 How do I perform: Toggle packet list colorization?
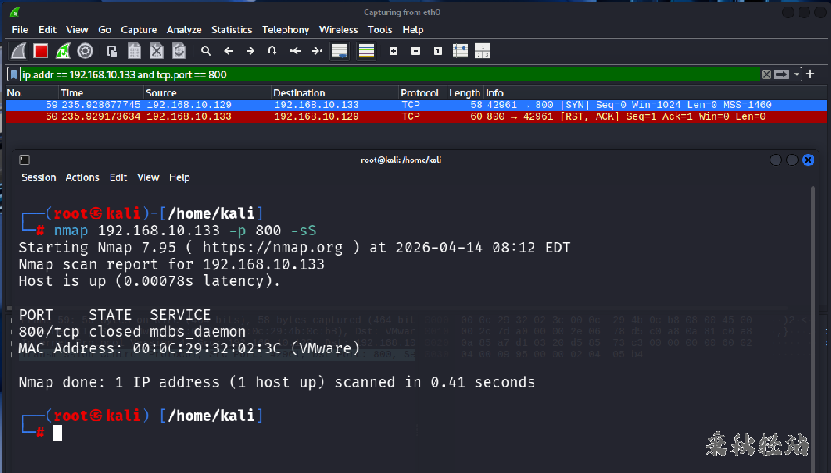pyautogui.click(x=366, y=52)
